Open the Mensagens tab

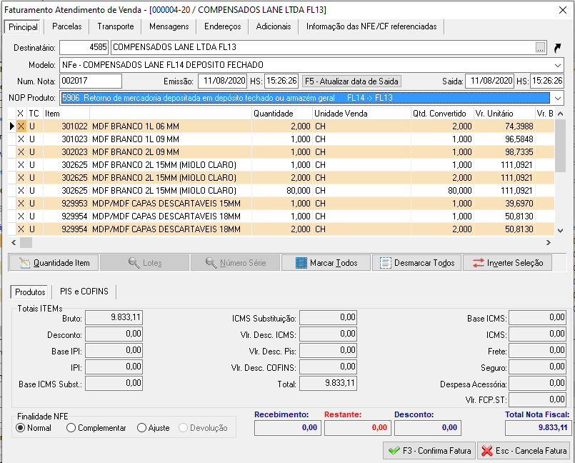click(x=169, y=26)
